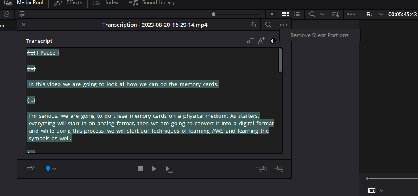Switch to thumbnail grid view
This screenshot has width=418, height=196.
click(285, 15)
